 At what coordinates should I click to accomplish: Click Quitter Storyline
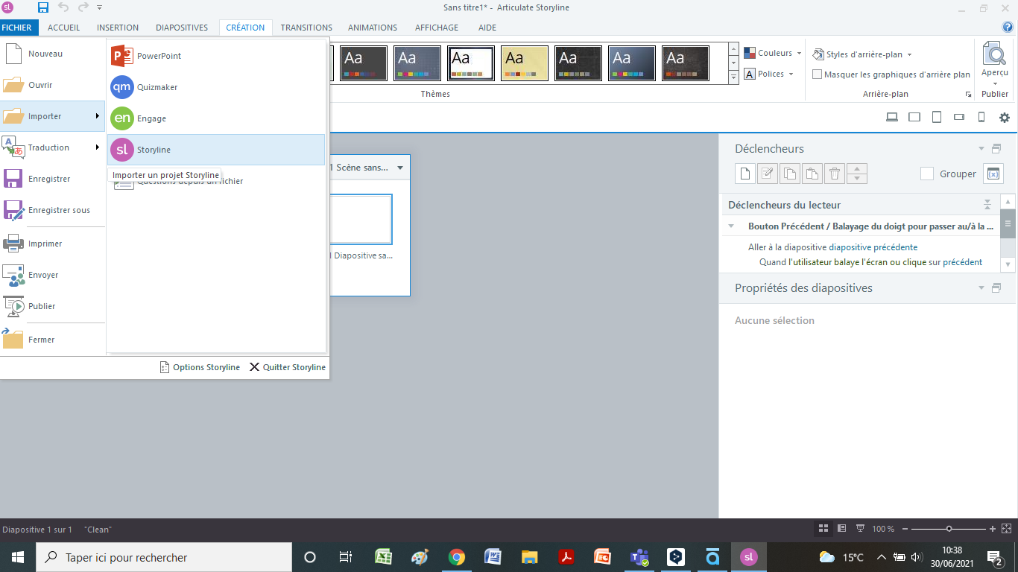[288, 367]
